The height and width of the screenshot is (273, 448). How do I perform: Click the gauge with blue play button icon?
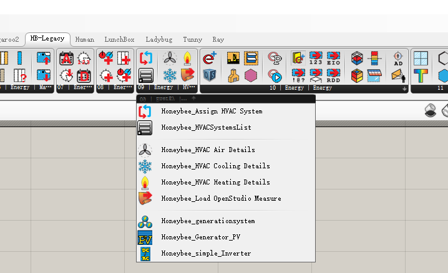[275, 75]
